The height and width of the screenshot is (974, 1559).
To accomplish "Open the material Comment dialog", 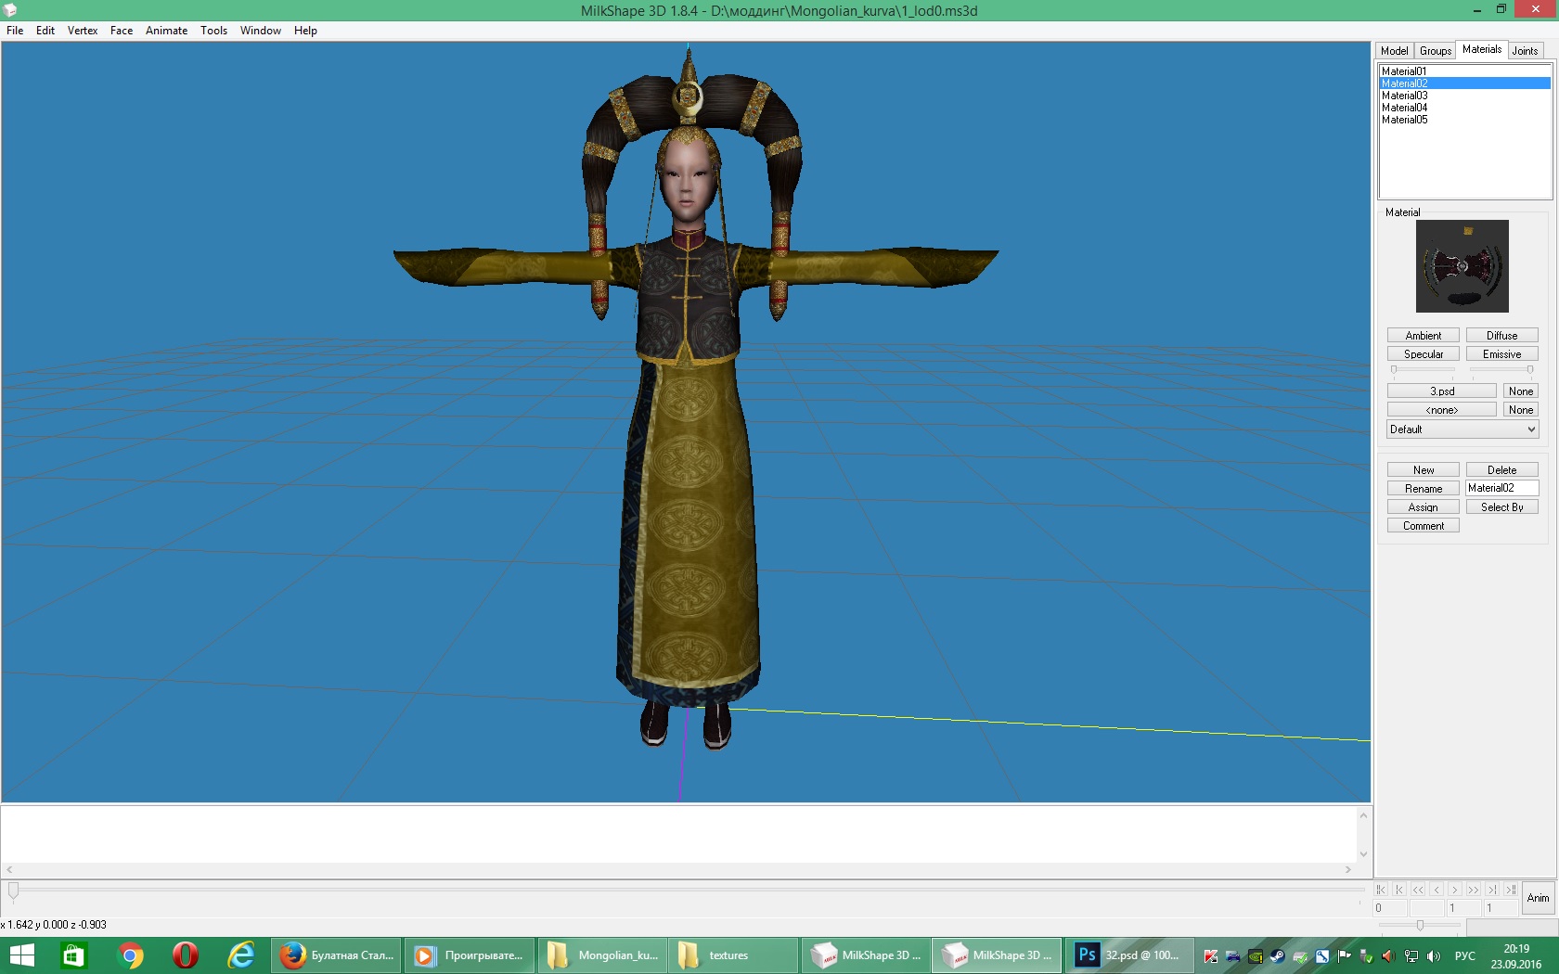I will point(1423,526).
